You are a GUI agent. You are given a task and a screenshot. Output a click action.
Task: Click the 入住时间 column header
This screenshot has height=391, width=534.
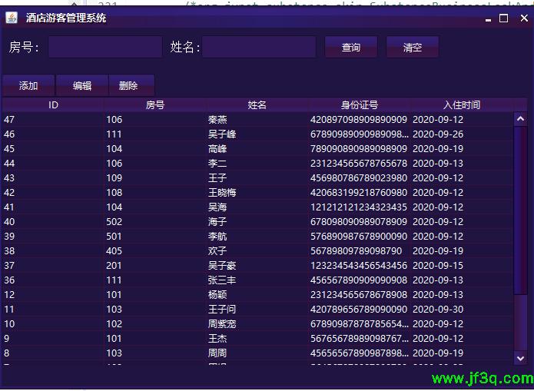pyautogui.click(x=462, y=105)
